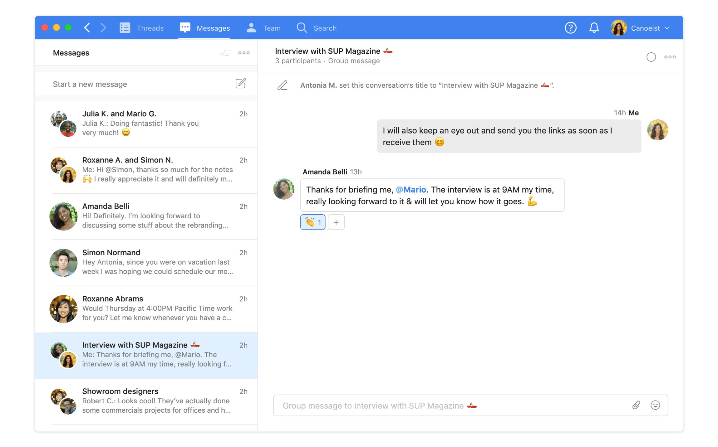Toggle the clapping reaction on Amanda's message
This screenshot has width=718, height=447.
(x=313, y=222)
